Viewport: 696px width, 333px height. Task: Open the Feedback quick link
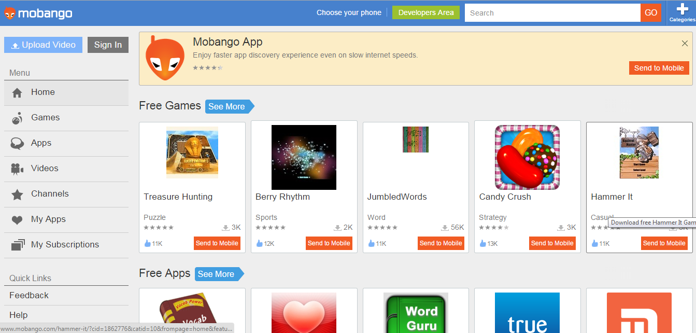point(29,296)
